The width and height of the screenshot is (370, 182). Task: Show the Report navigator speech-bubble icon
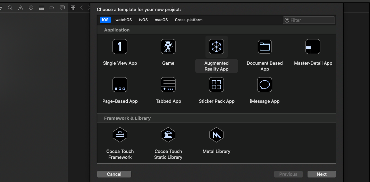pos(62,8)
